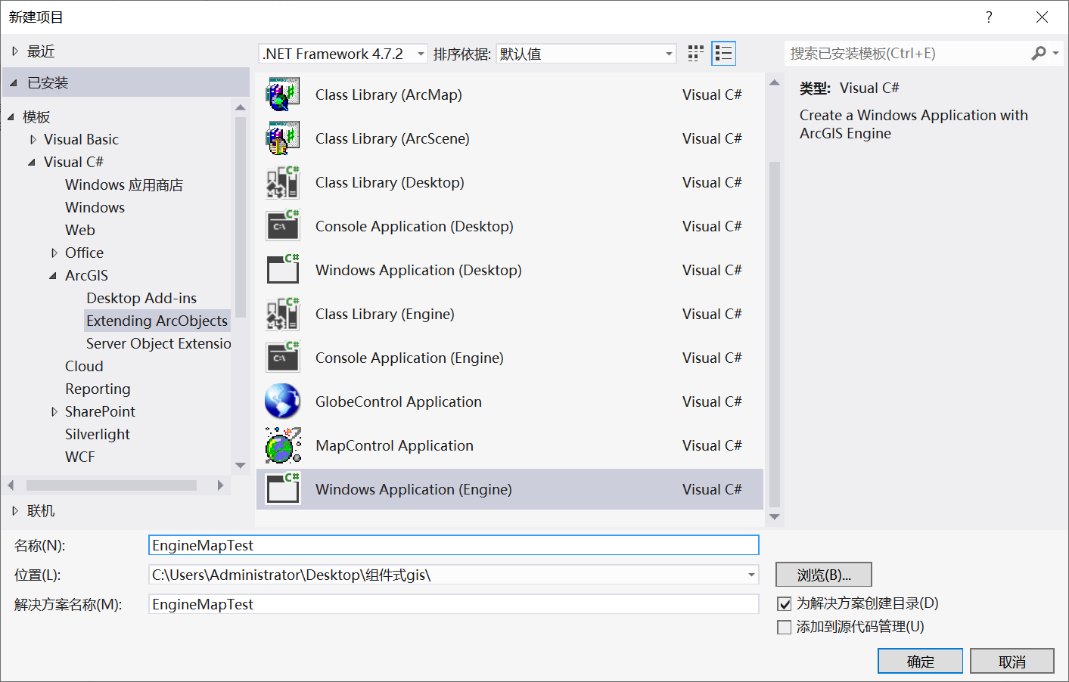
Task: Select Console Application (Engine) text
Action: (409, 358)
